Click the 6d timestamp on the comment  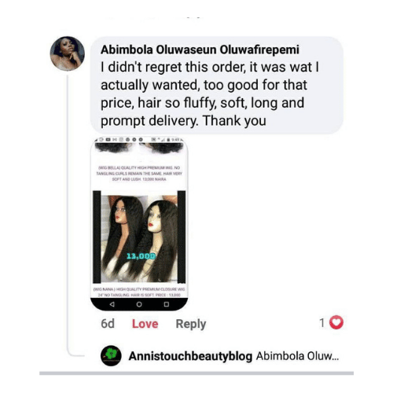point(108,324)
